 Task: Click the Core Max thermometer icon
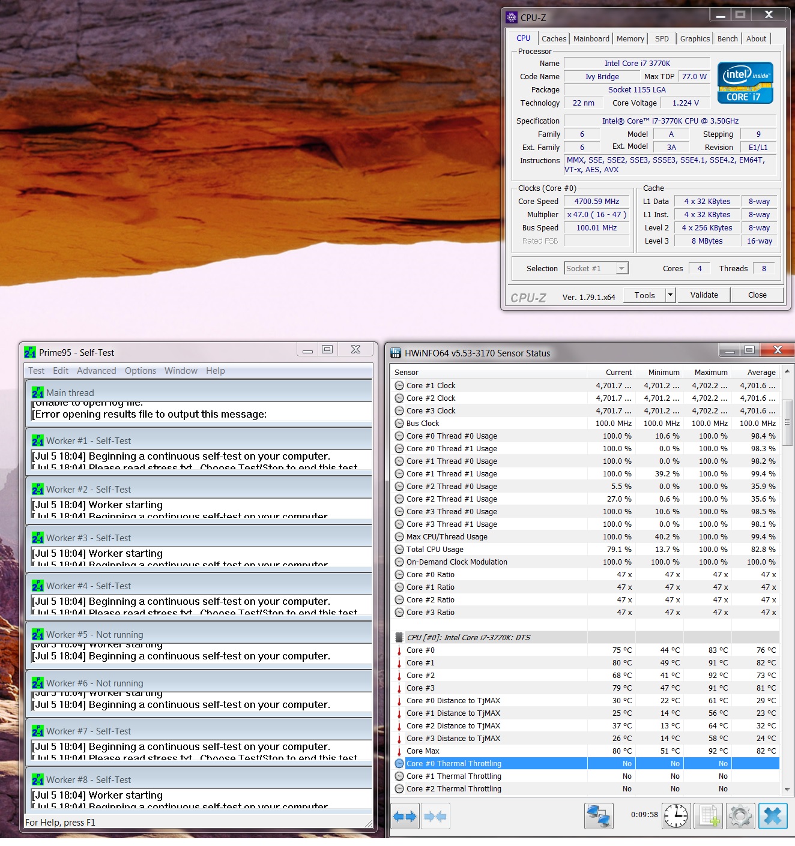(399, 751)
